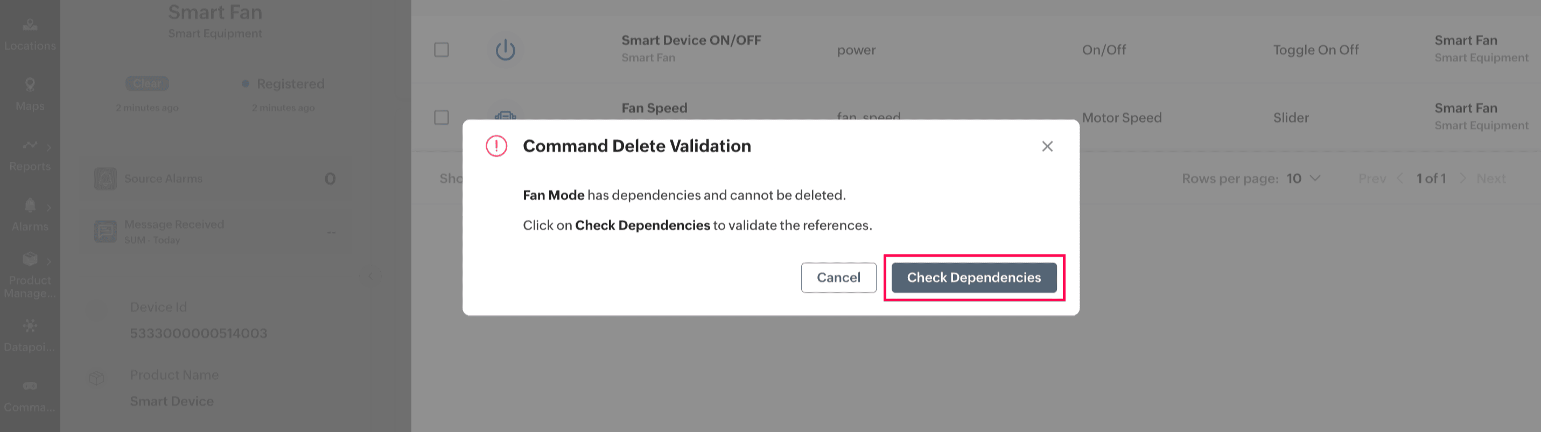Click the Message Received card
The height and width of the screenshot is (432, 1541).
click(215, 231)
